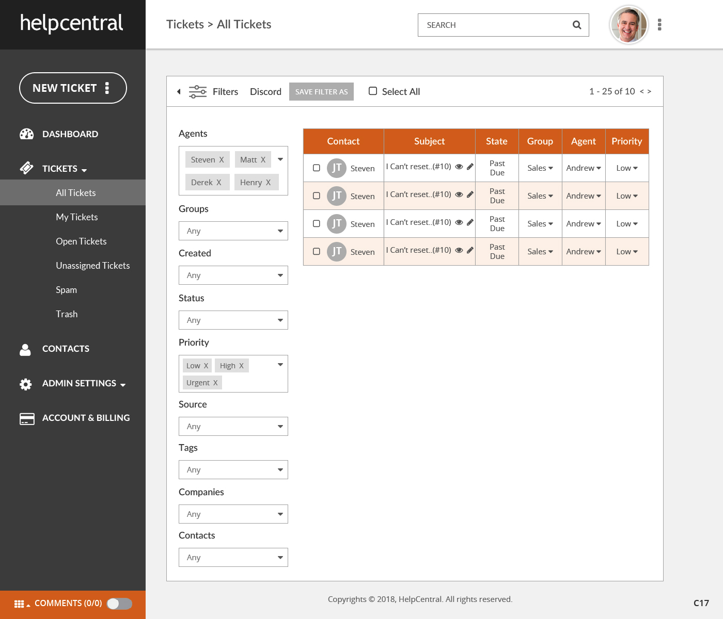Click the search magnifier icon
The height and width of the screenshot is (619, 723).
tap(577, 25)
